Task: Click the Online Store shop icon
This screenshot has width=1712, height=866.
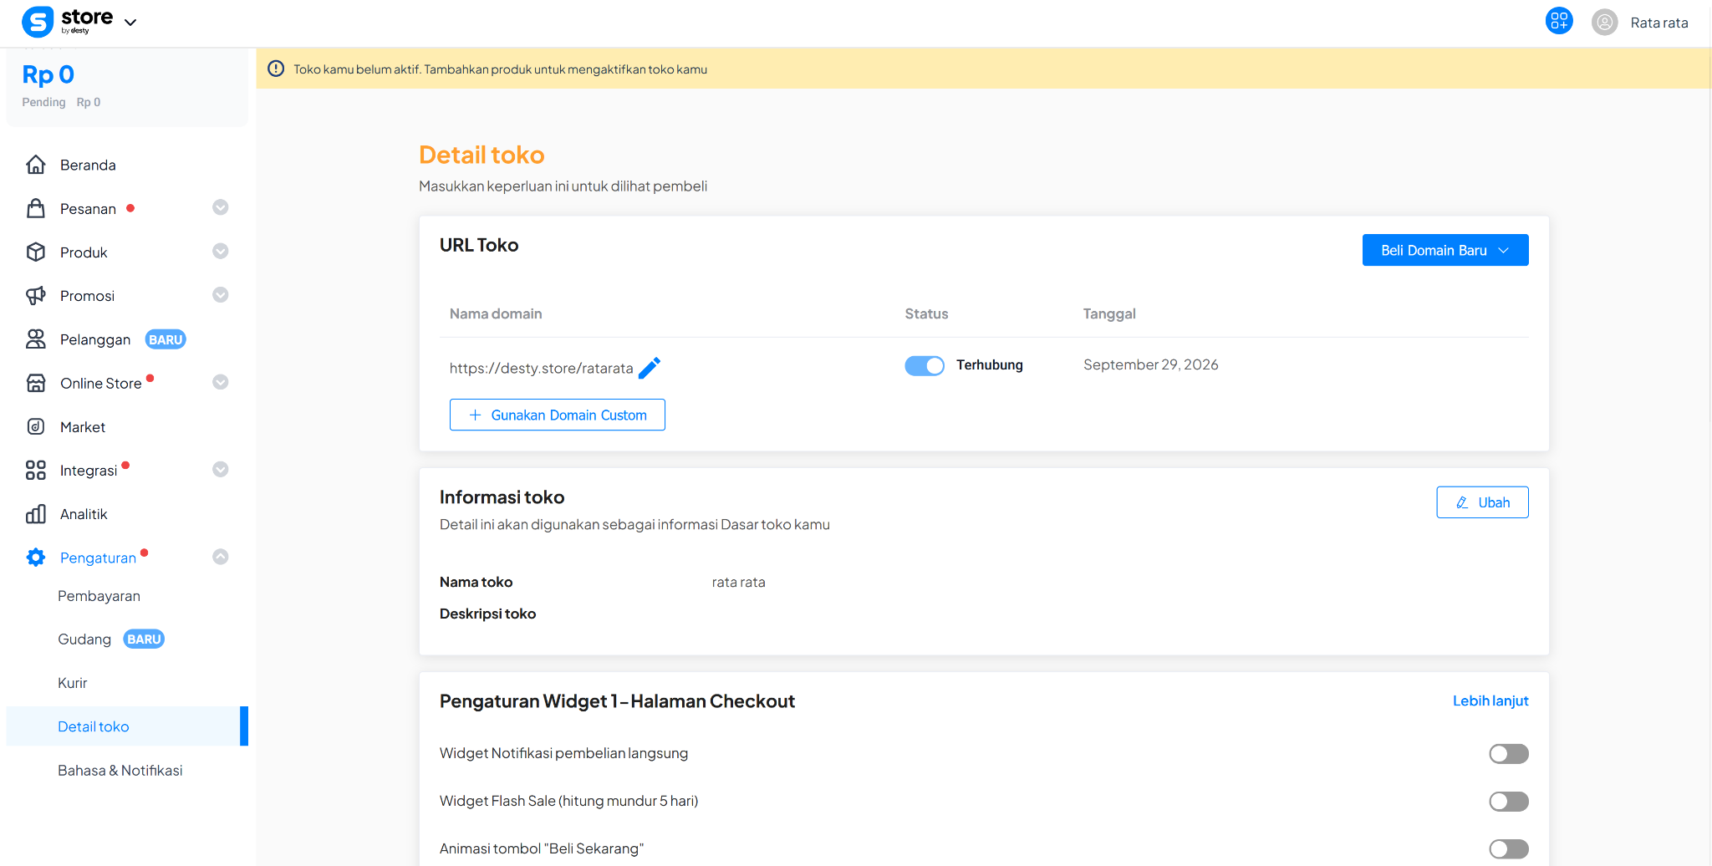Action: (x=36, y=383)
